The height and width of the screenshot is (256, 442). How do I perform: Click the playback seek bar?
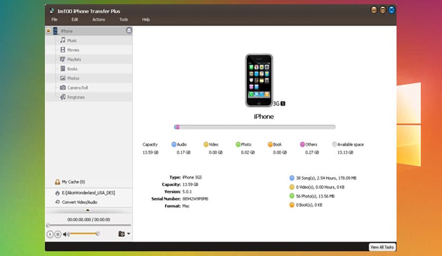coord(89,225)
